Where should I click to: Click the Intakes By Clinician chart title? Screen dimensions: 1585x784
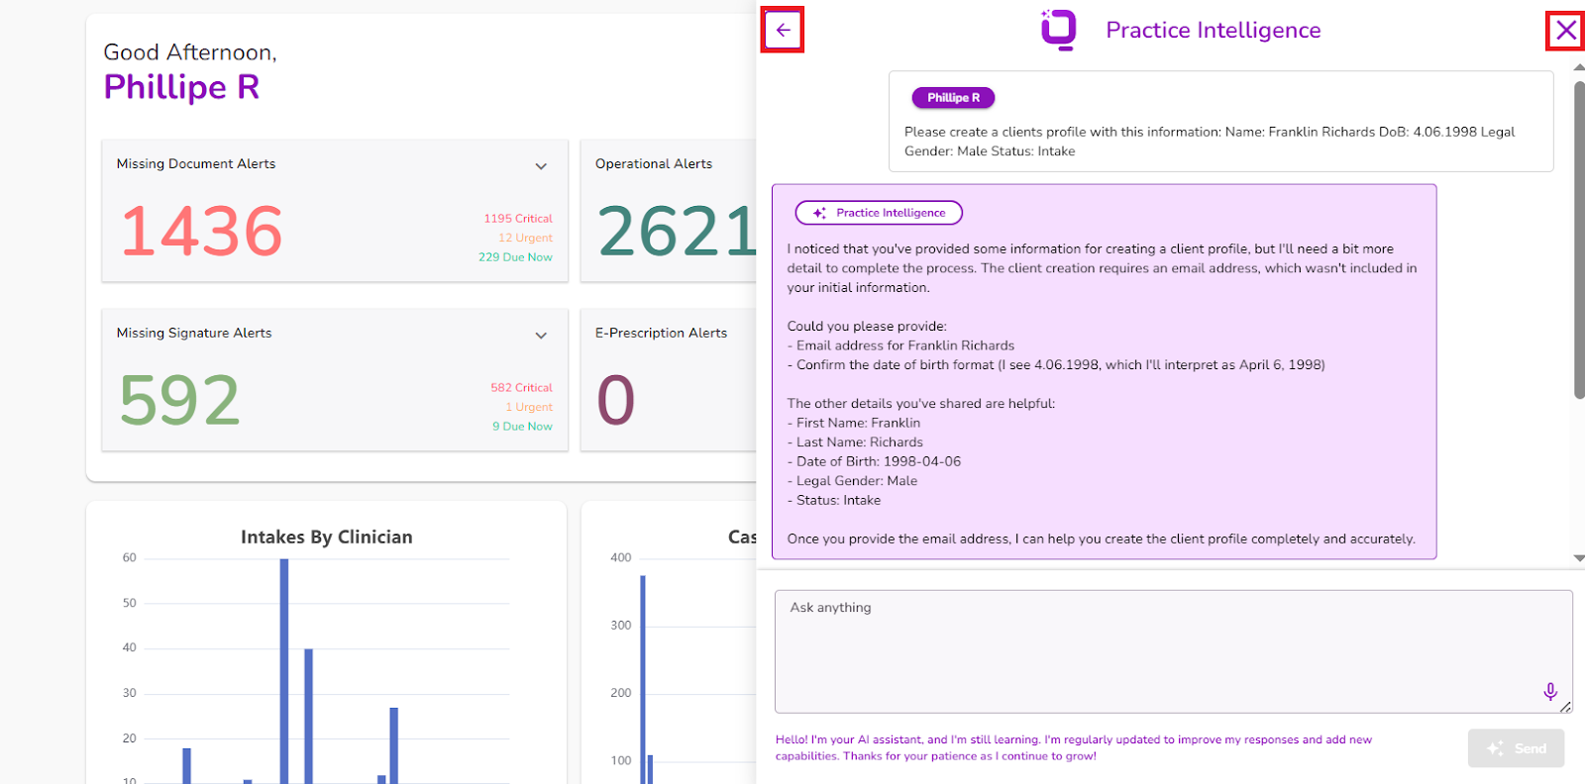click(x=327, y=537)
